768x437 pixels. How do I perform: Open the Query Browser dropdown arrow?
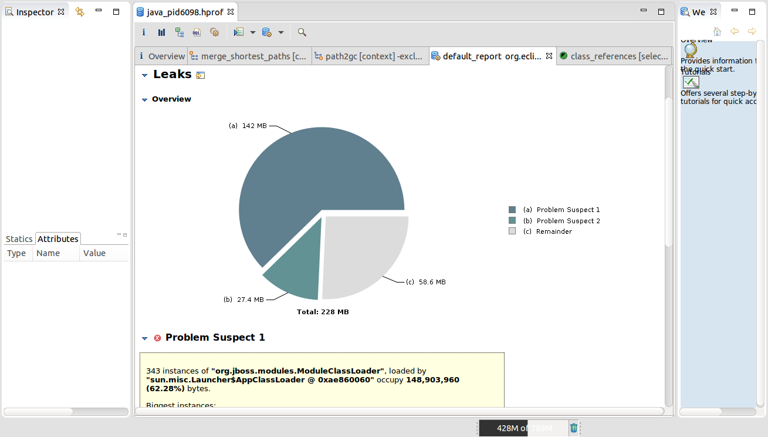281,32
